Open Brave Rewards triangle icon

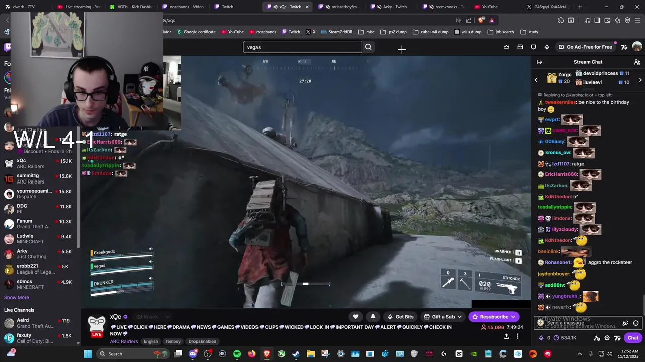tap(492, 20)
